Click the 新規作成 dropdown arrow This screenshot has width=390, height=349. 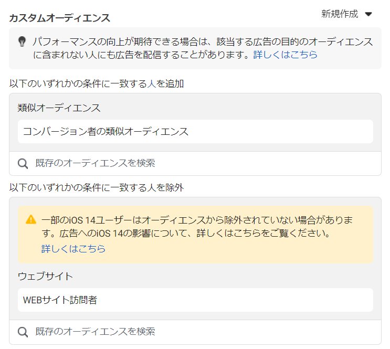point(368,14)
